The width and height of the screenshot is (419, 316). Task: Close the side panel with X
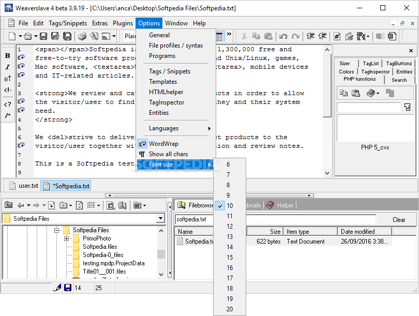tap(411, 51)
